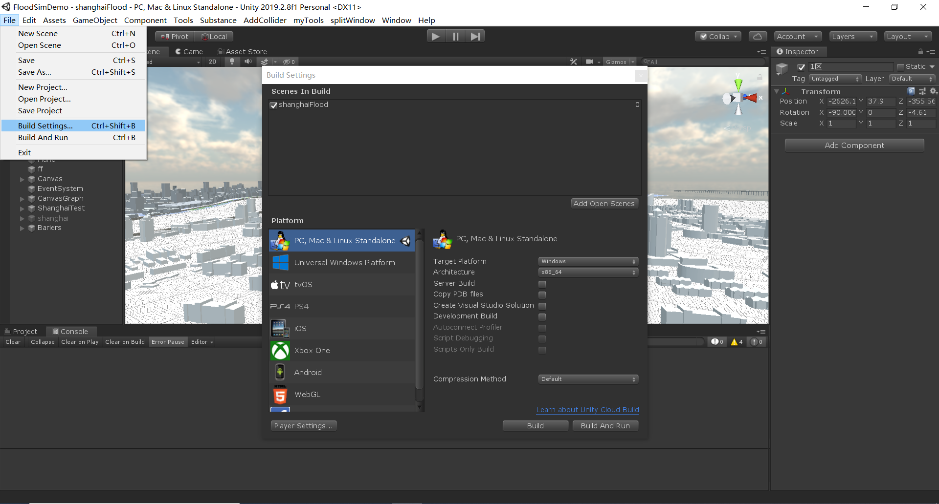Open the Layout dropdown in the toolbar
This screenshot has height=504, width=939.
908,37
